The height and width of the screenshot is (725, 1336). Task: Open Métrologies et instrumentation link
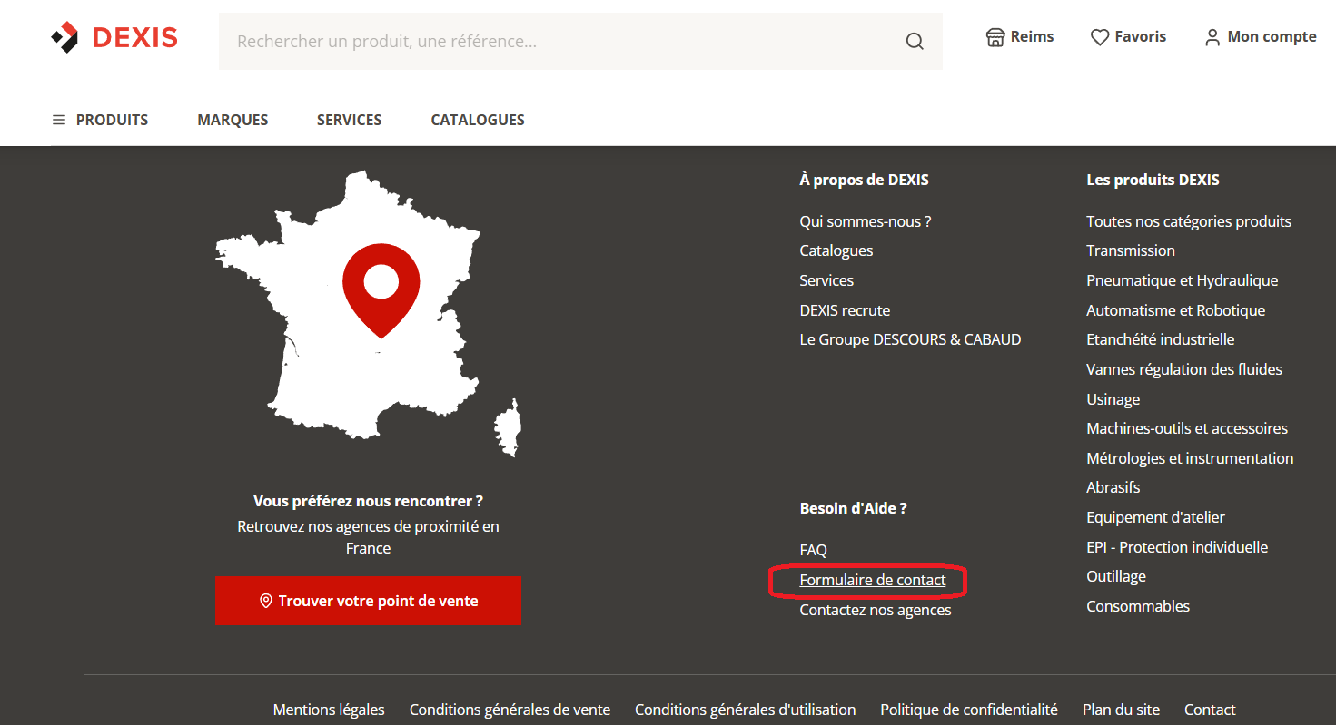pos(1190,458)
